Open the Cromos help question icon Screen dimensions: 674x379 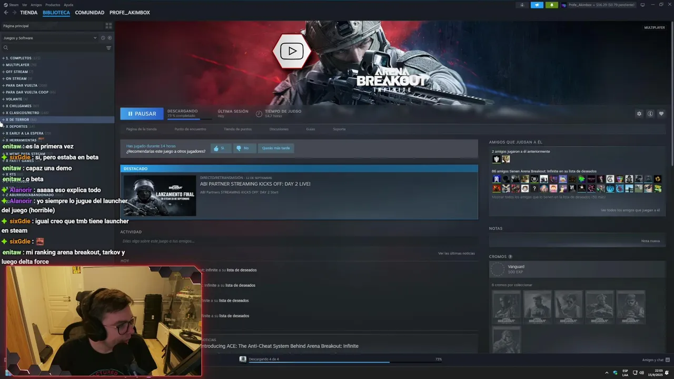[x=510, y=257]
